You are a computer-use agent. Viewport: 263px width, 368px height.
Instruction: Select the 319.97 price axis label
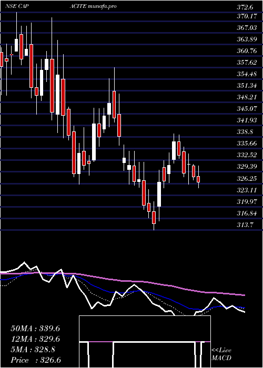[x=247, y=201]
